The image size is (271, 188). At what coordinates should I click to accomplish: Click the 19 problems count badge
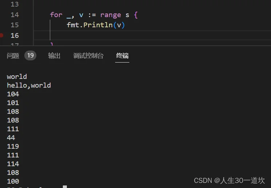pyautogui.click(x=30, y=56)
